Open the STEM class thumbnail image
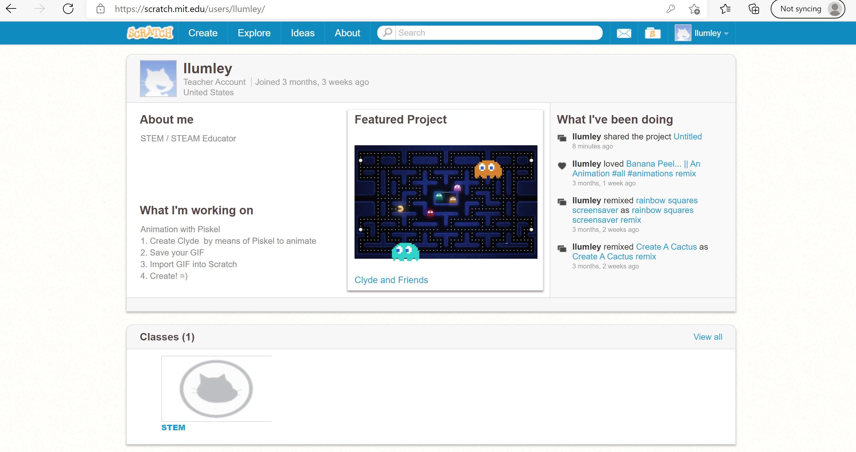The width and height of the screenshot is (856, 452). pyautogui.click(x=216, y=389)
